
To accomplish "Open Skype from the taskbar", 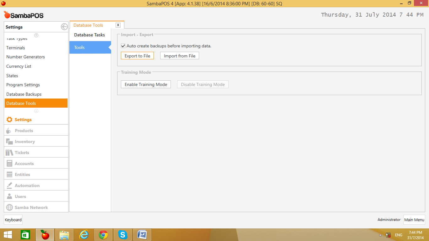I will tap(122, 234).
